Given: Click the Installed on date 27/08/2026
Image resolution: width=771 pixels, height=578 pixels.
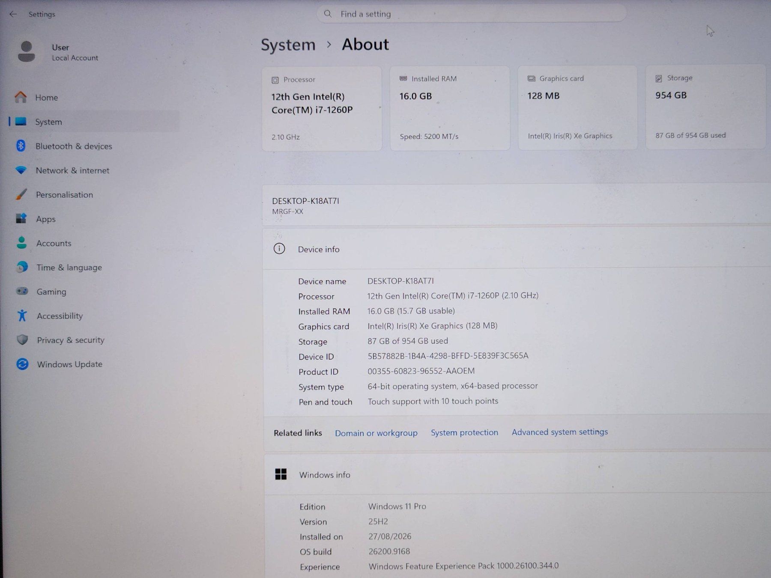Looking at the screenshot, I should [390, 536].
